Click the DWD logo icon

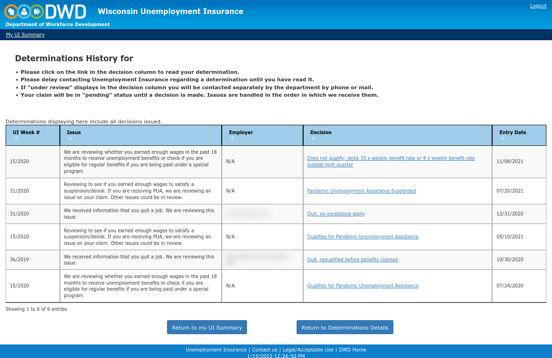click(x=45, y=11)
